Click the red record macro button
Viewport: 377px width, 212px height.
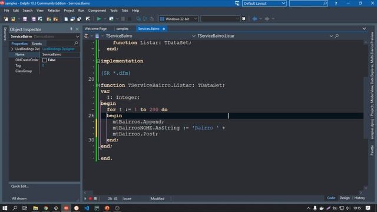[90, 198]
